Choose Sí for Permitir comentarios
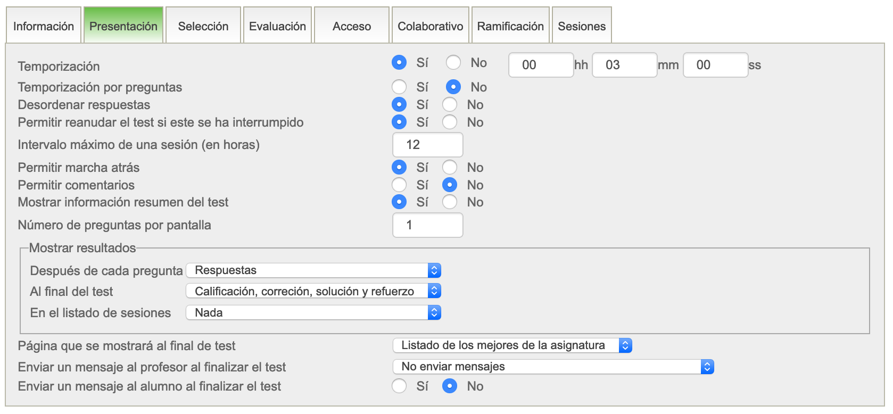Image resolution: width=893 pixels, height=414 pixels. coord(399,185)
